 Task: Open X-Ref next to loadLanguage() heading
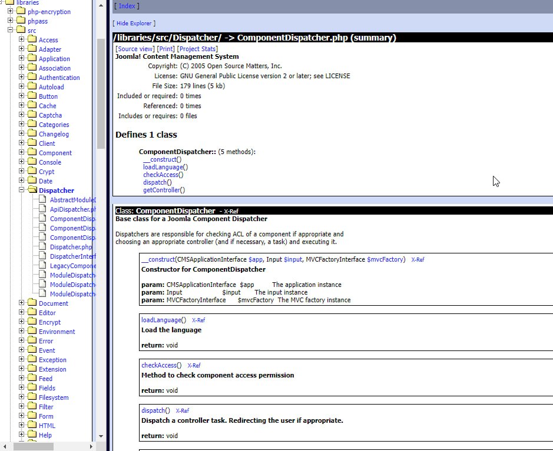[x=198, y=320]
